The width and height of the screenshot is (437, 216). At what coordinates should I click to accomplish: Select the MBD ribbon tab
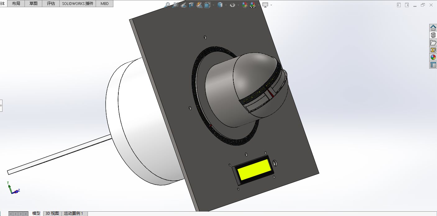pyautogui.click(x=104, y=3)
